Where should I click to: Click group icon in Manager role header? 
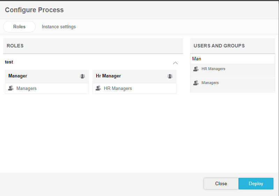[x=82, y=76]
